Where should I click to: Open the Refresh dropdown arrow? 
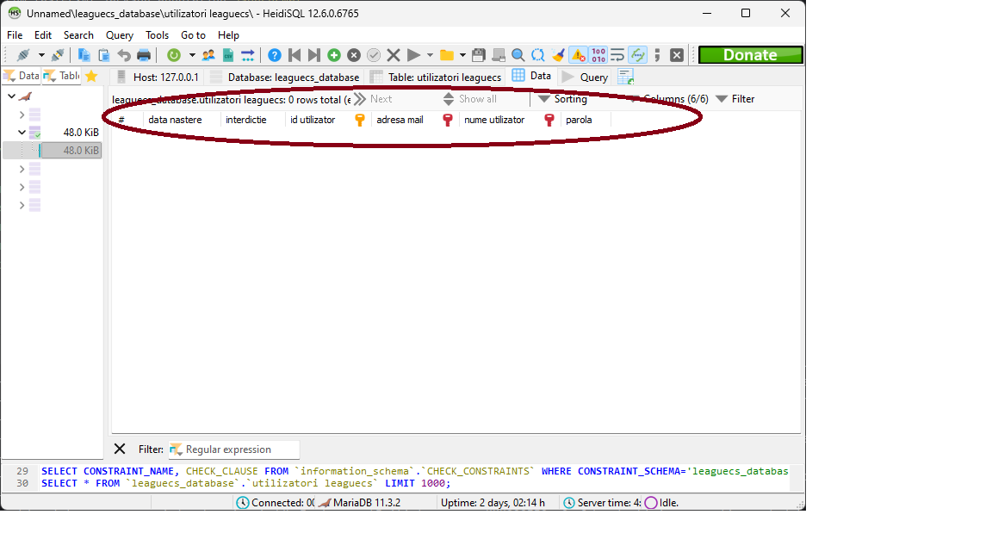[192, 55]
